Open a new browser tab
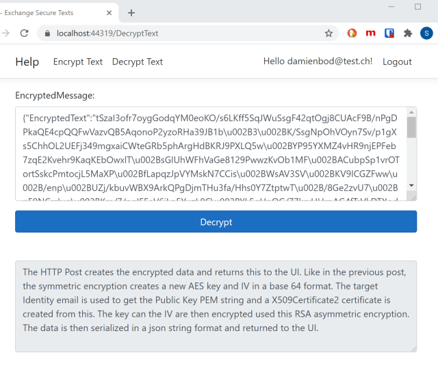This screenshot has width=438, height=368. point(131,13)
